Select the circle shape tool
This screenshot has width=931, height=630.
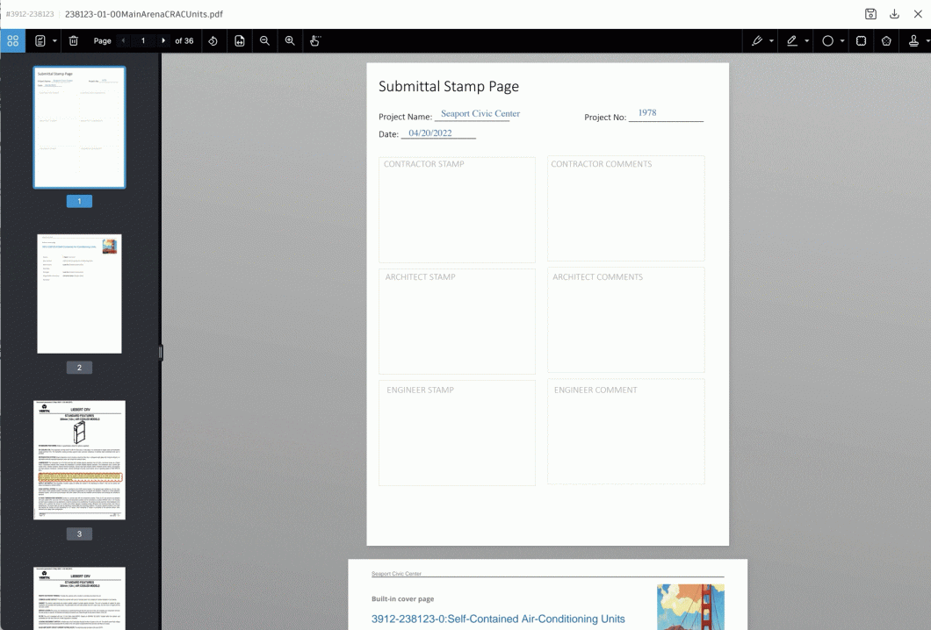click(827, 41)
